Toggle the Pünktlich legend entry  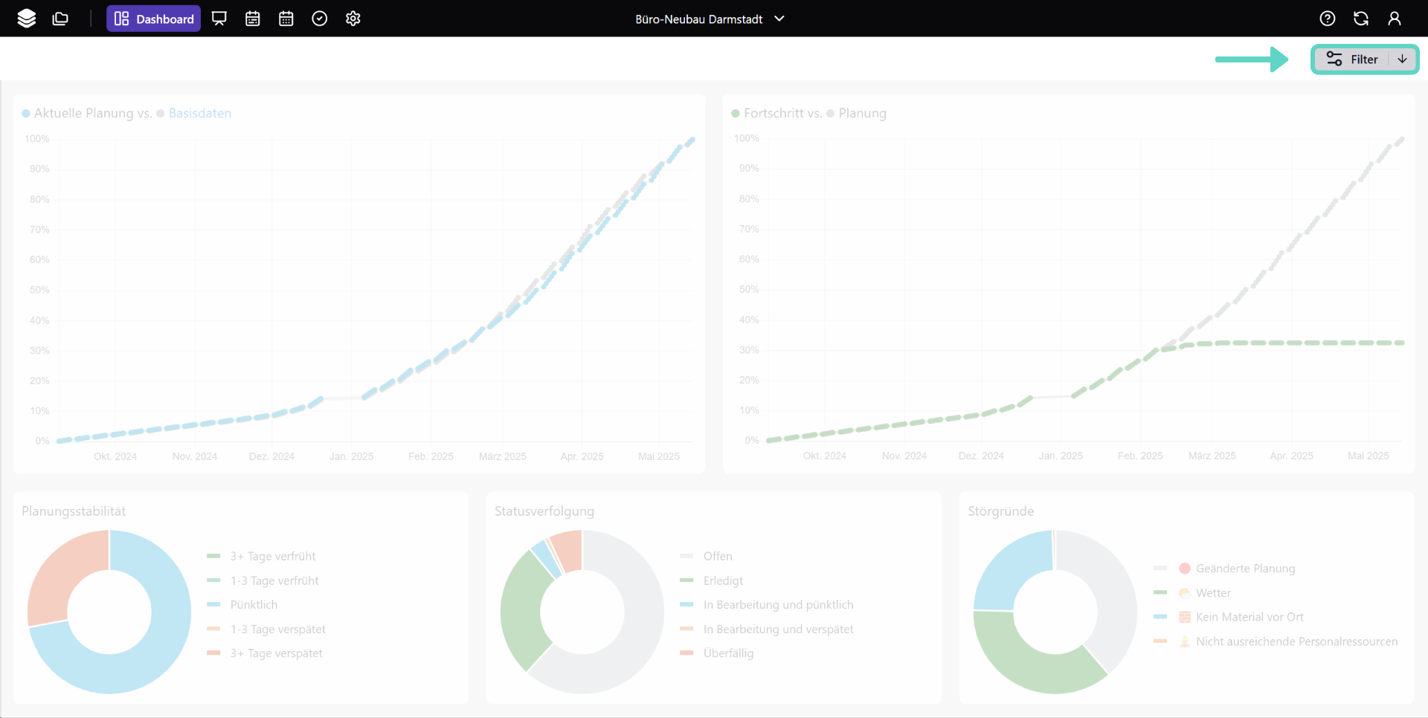point(254,605)
